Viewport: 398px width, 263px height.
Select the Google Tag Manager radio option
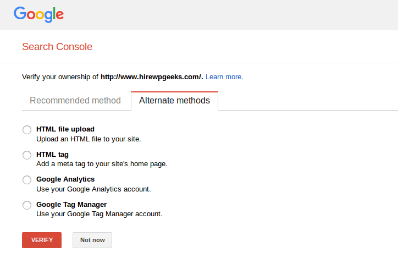[x=27, y=205]
